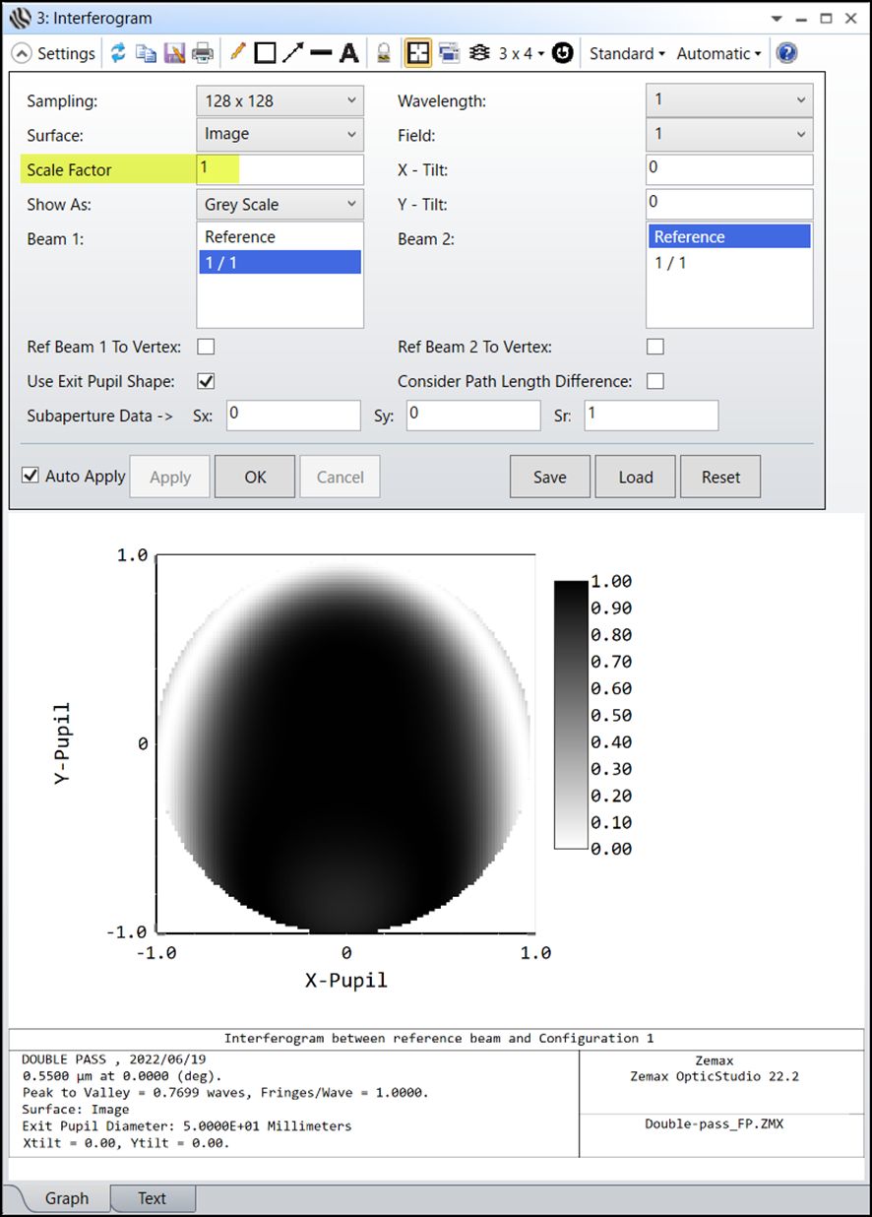Click the Sy subaperture field

[473, 415]
